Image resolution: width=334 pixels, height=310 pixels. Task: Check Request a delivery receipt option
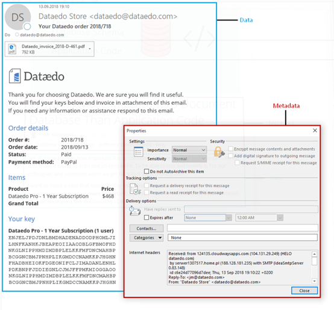click(x=147, y=185)
